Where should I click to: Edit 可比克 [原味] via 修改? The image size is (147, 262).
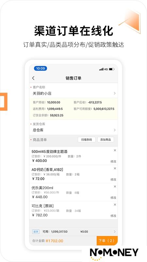[113, 216]
